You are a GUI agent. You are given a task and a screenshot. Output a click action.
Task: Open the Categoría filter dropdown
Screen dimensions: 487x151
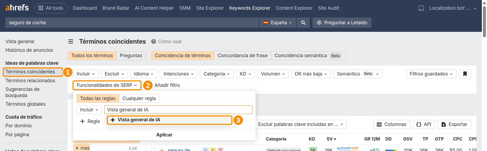point(217,74)
